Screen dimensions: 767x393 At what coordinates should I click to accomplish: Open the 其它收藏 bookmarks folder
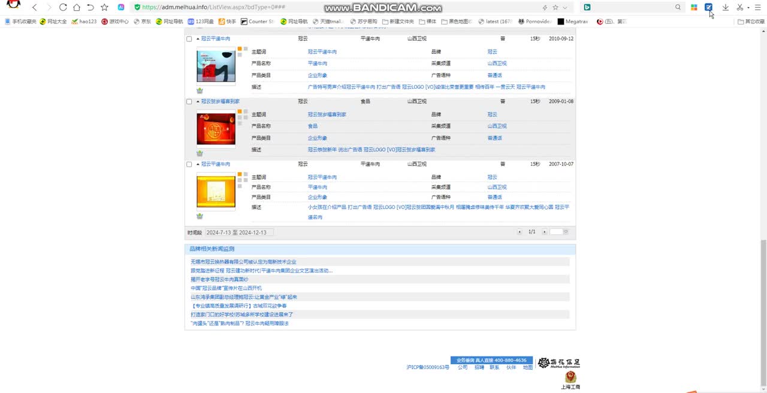(751, 22)
